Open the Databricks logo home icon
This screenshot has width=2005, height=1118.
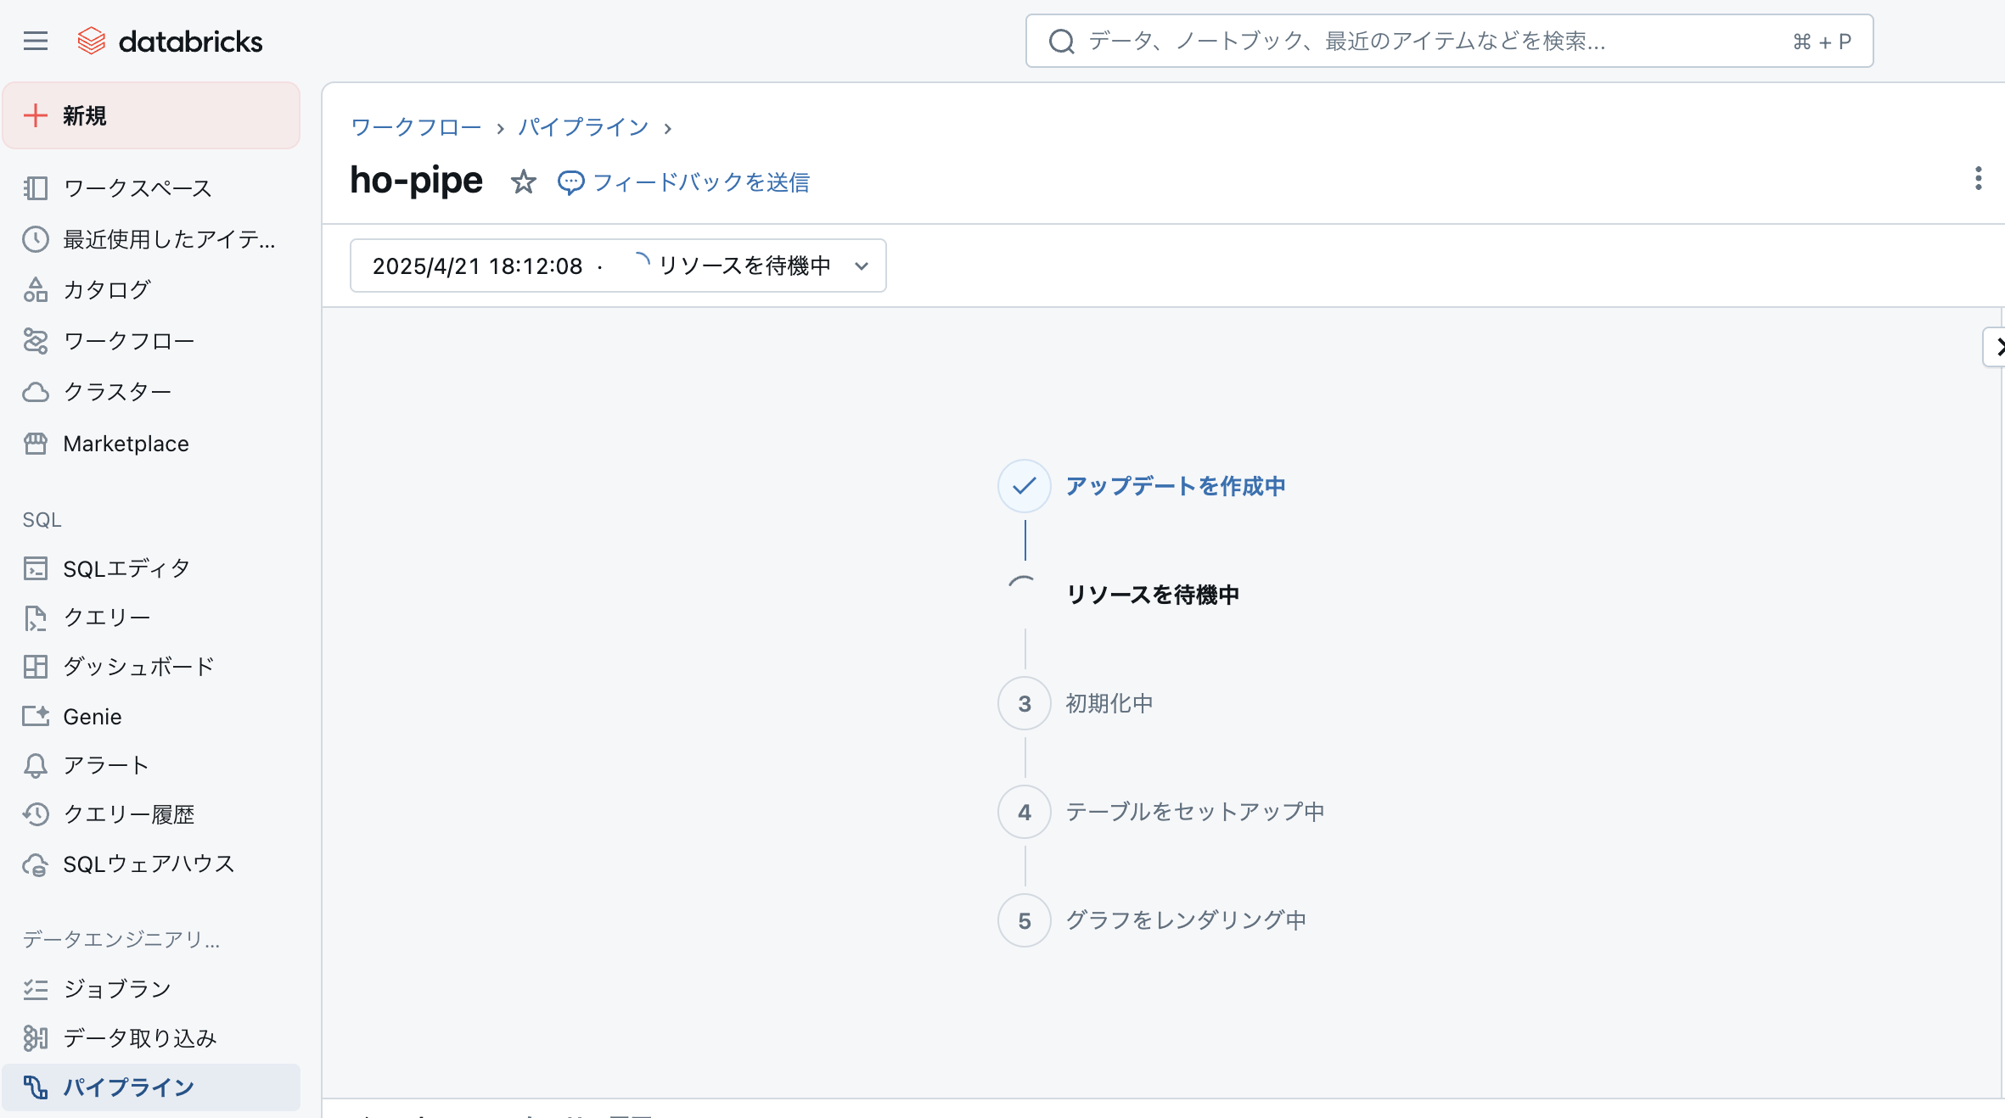coord(93,40)
